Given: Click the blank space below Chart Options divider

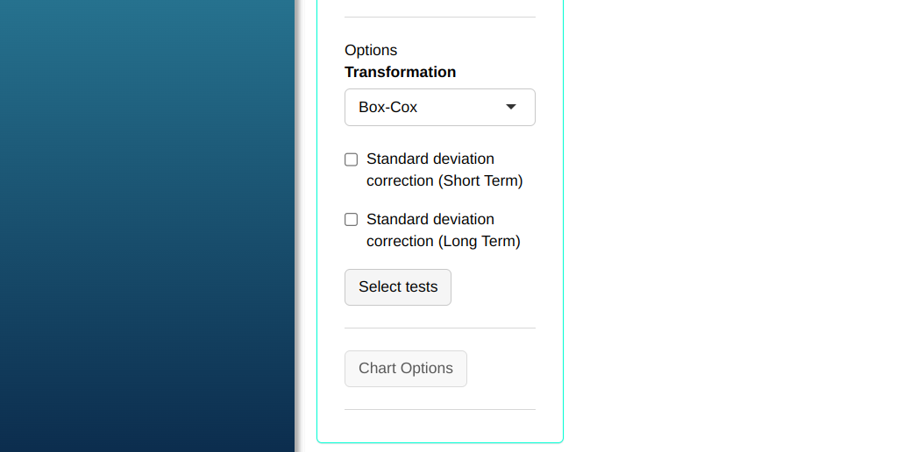Looking at the screenshot, I should coord(439,426).
